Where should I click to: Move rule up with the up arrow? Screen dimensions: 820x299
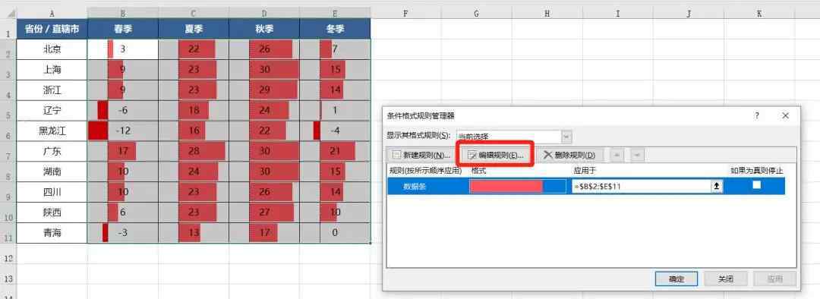[x=617, y=156]
